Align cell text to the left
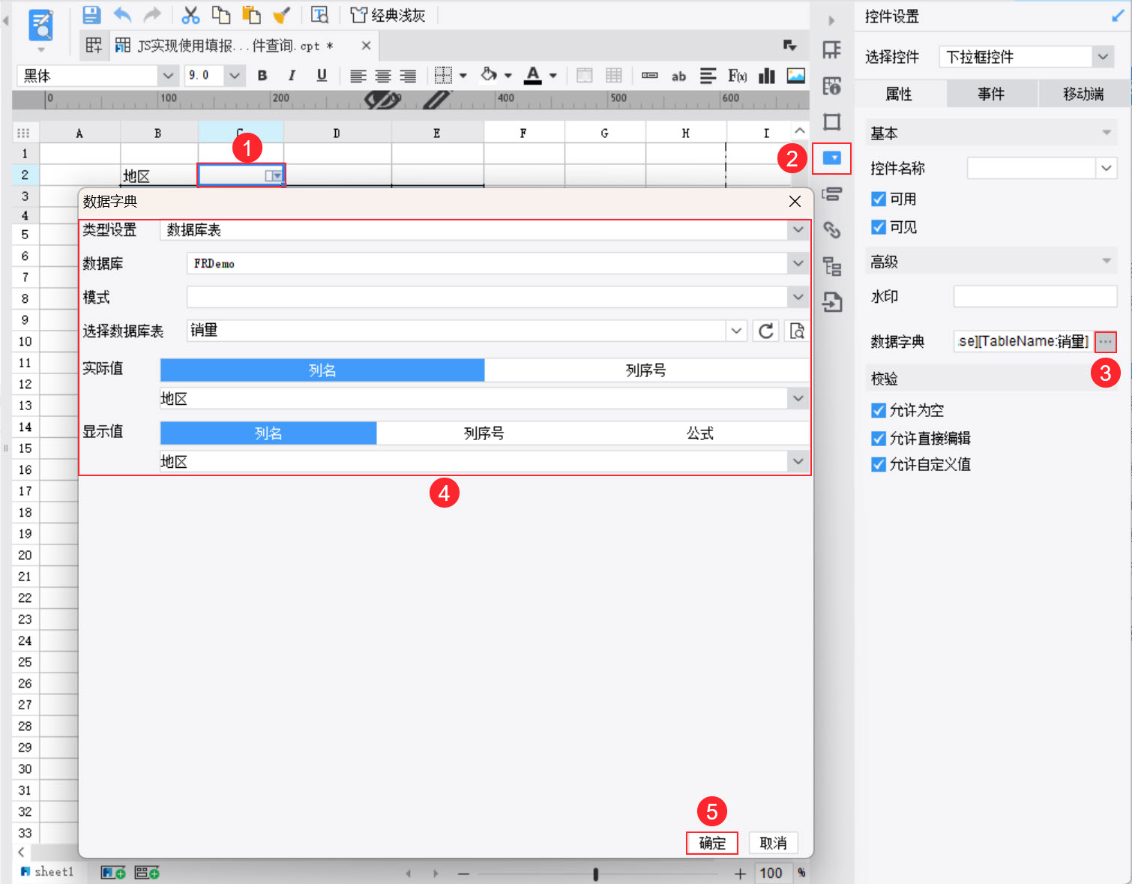 [x=358, y=76]
